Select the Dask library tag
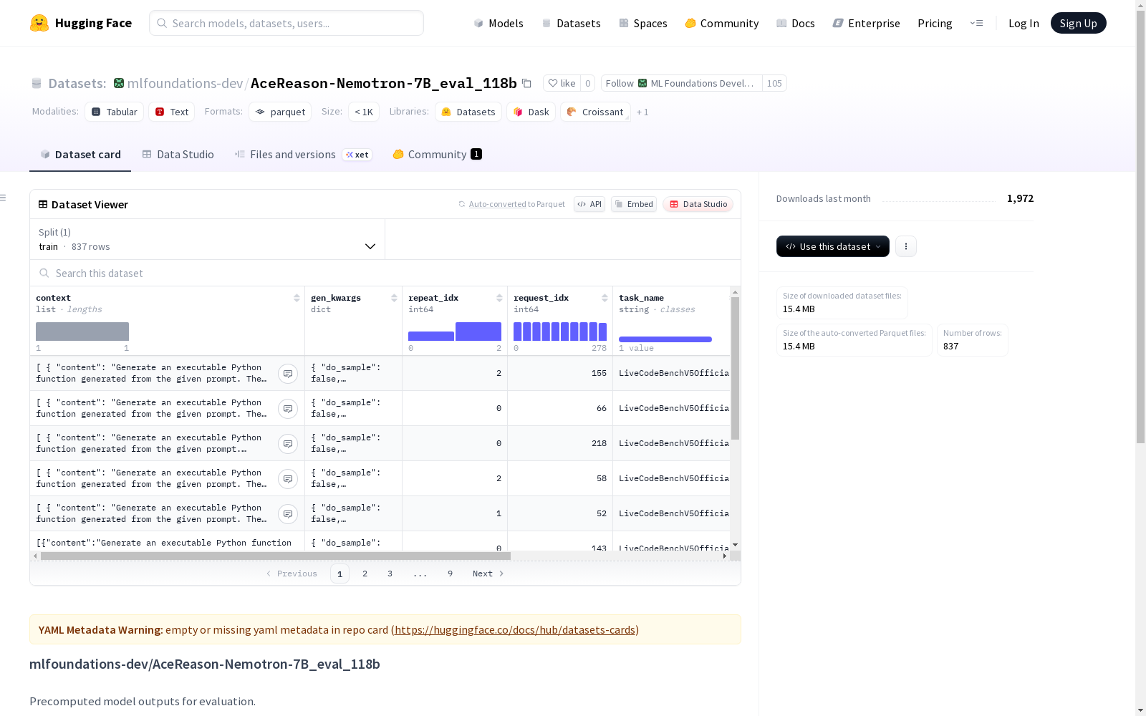 tap(531, 112)
